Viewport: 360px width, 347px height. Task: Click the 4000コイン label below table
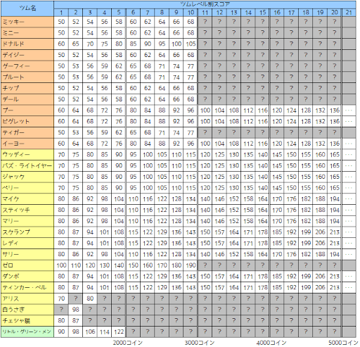[x=271, y=343]
